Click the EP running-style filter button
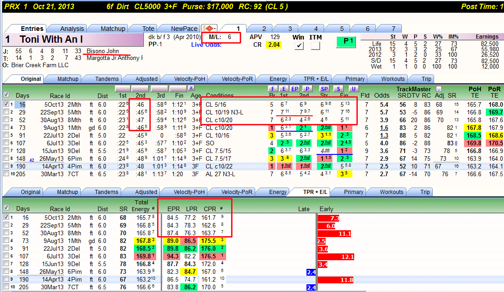 pyautogui.click(x=295, y=89)
